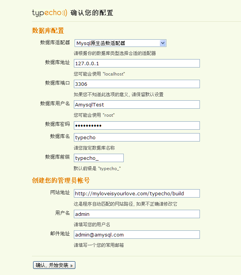Click the "localhost" hint text

(x=114, y=74)
